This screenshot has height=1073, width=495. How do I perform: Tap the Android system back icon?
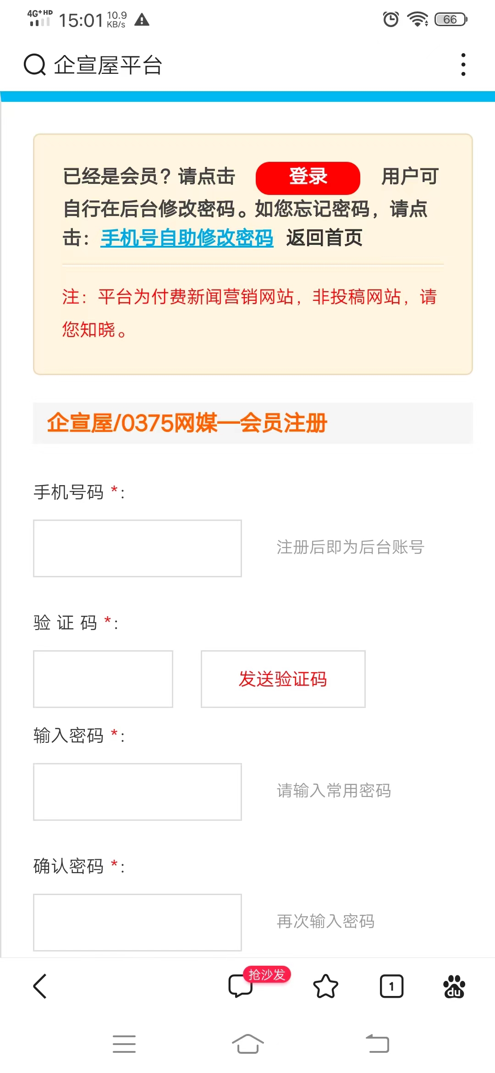coord(377,1044)
